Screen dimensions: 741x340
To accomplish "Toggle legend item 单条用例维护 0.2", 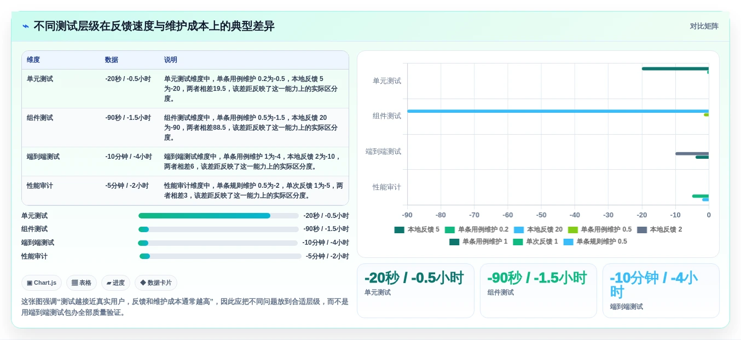I will point(476,230).
